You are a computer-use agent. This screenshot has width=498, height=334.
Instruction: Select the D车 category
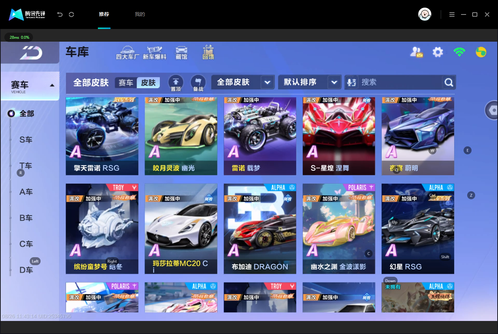[x=26, y=270]
